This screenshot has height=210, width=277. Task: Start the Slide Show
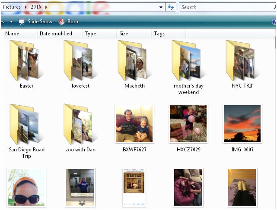coord(35,22)
